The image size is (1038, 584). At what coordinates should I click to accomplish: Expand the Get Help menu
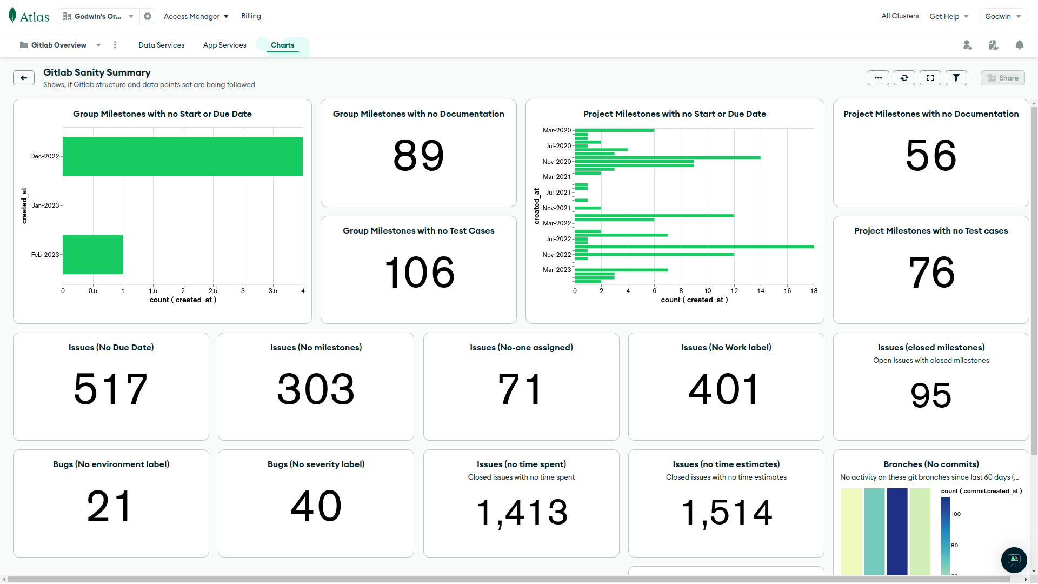[948, 16]
